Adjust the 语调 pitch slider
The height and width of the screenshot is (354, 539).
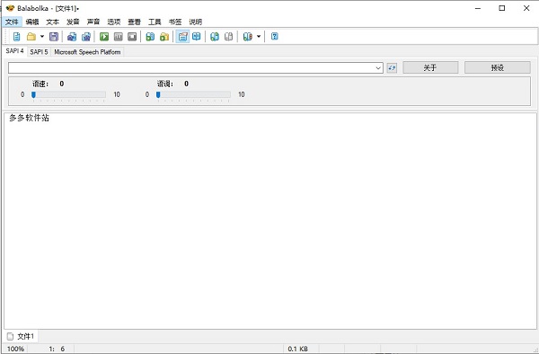point(193,95)
